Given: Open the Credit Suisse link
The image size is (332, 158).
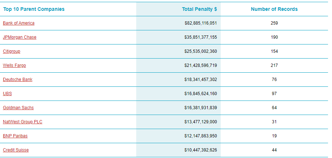Looking at the screenshot, I should pyautogui.click(x=16, y=150).
